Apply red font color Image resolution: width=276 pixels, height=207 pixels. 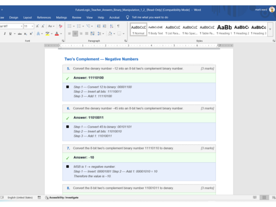tap(57, 34)
